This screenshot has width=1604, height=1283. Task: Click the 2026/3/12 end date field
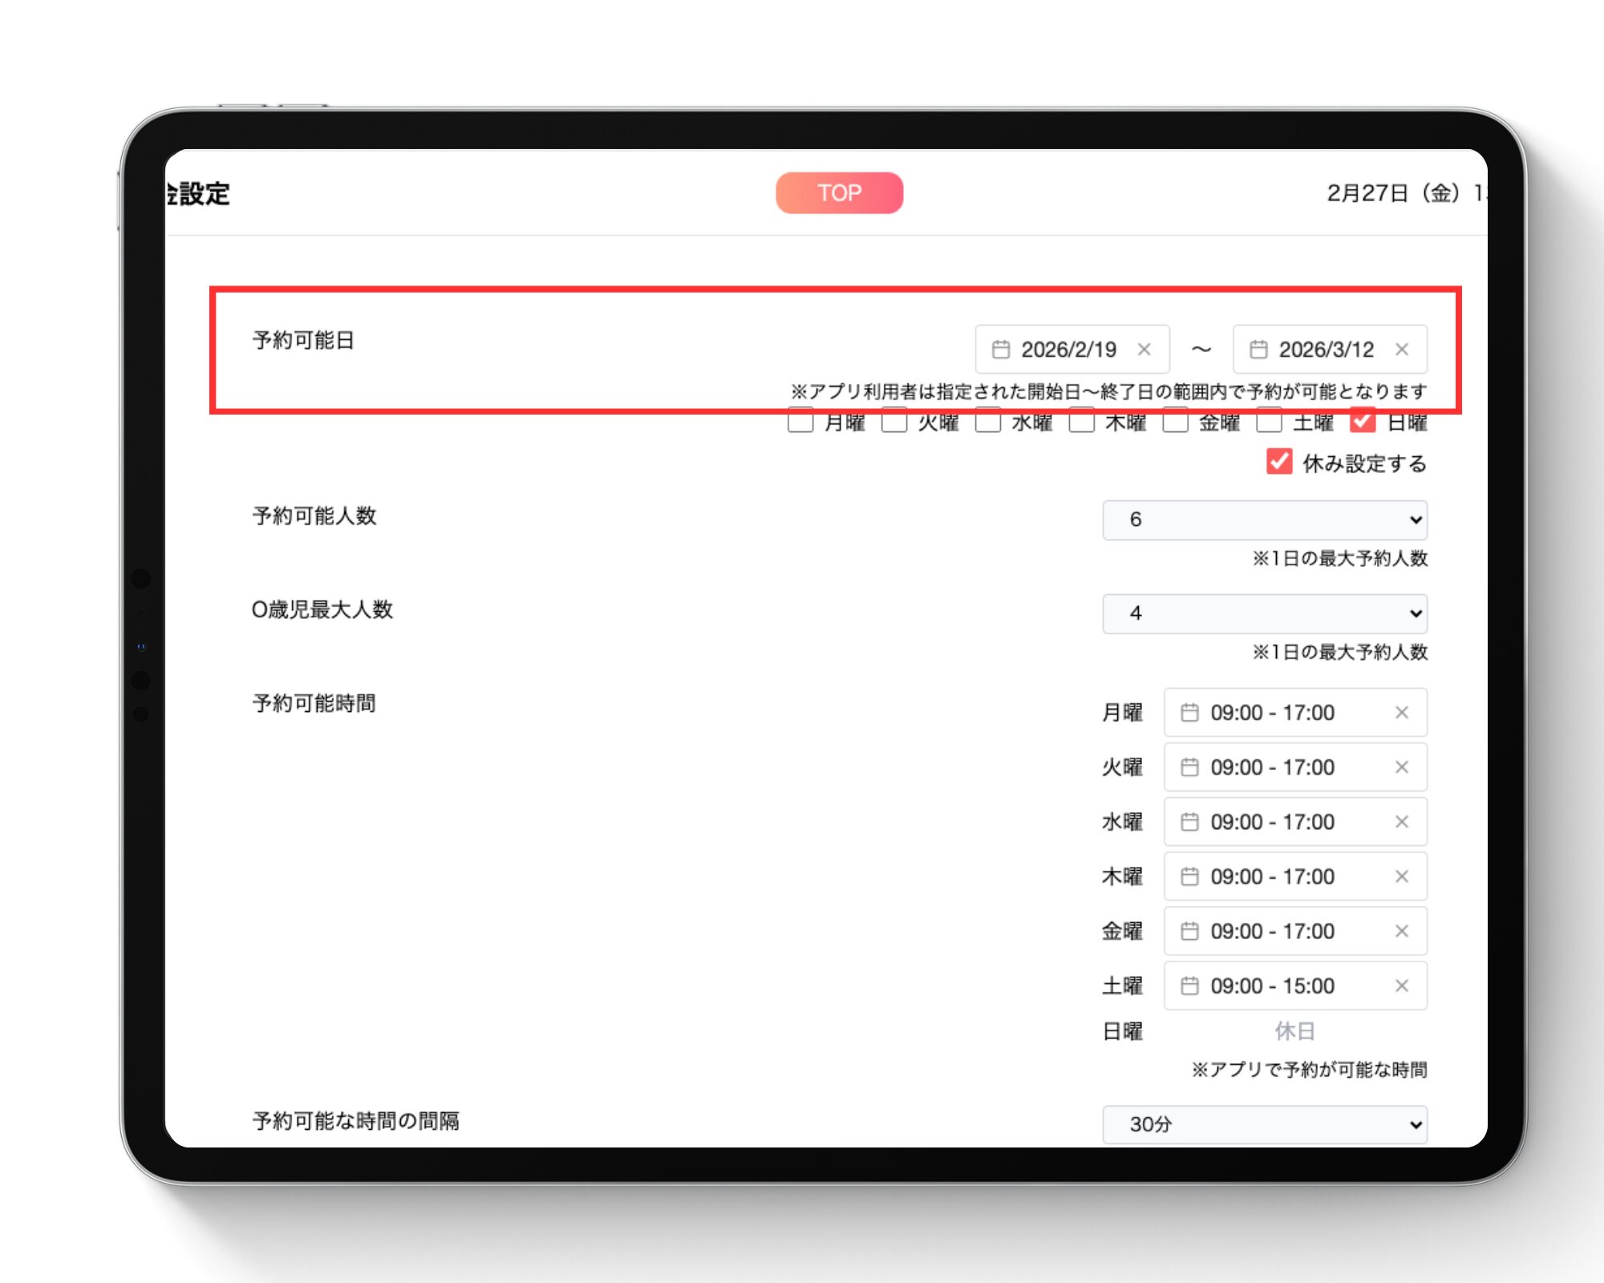pos(1326,350)
